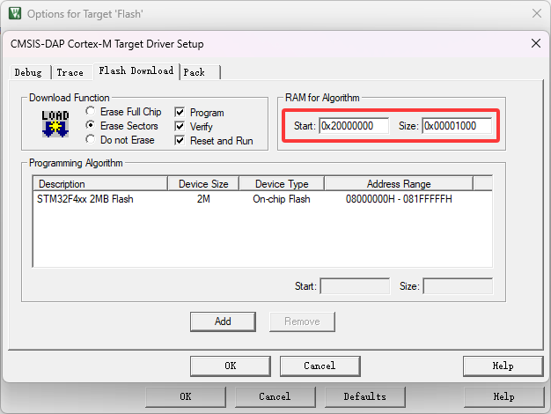
Task: Click the Device Type column header
Action: [x=282, y=184]
